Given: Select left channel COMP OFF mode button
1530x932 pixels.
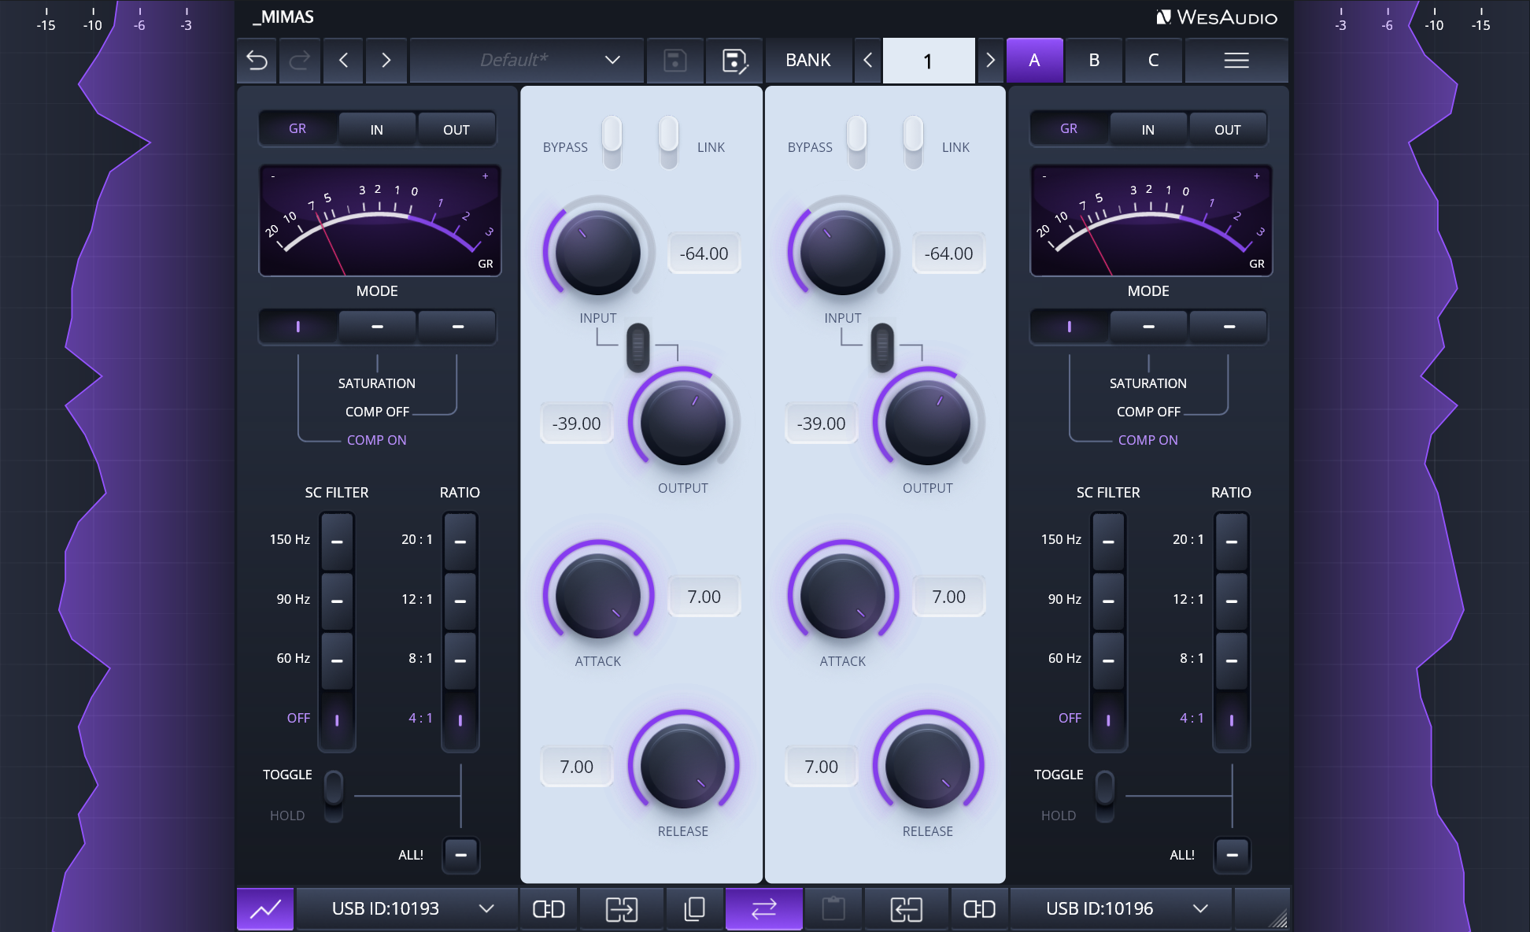Looking at the screenshot, I should [456, 327].
